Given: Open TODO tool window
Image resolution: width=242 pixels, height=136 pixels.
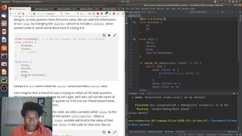Looking at the screenshot, I should pos(181,131).
